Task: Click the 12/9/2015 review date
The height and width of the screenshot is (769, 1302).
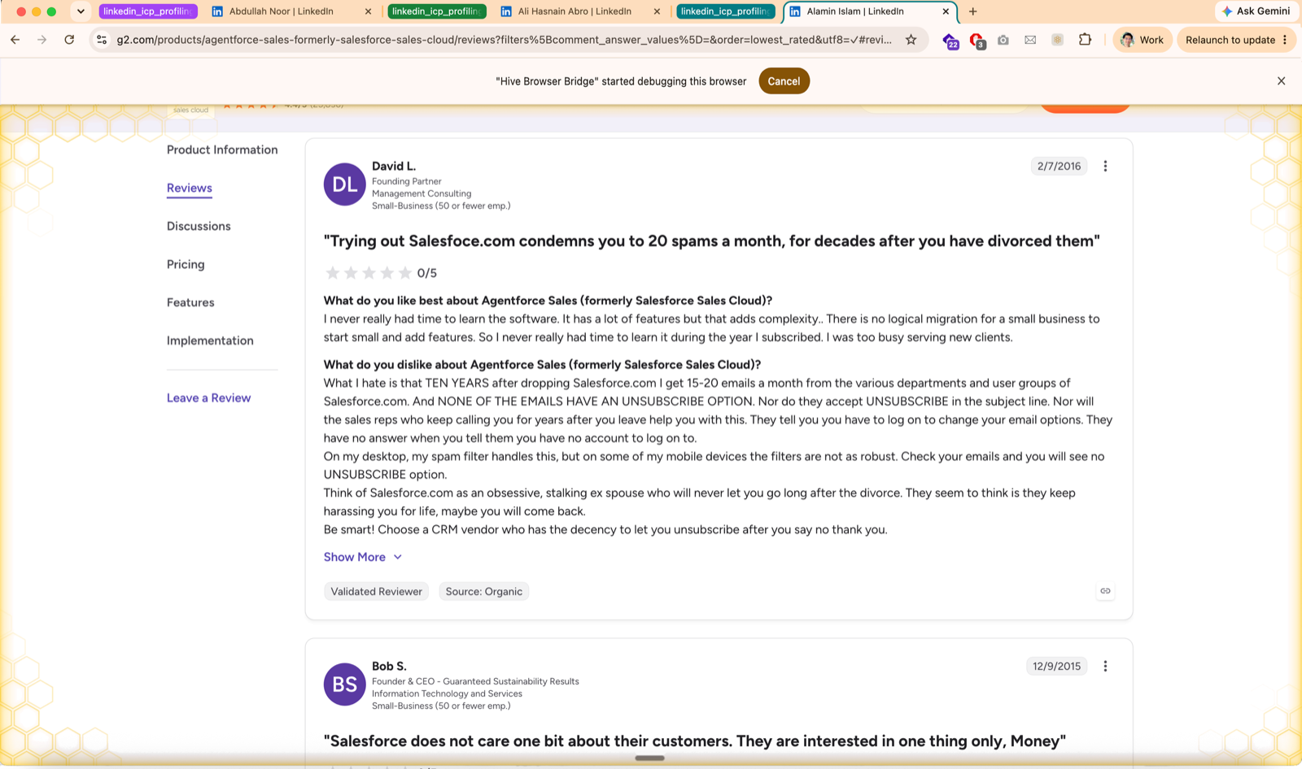Action: [1056, 666]
